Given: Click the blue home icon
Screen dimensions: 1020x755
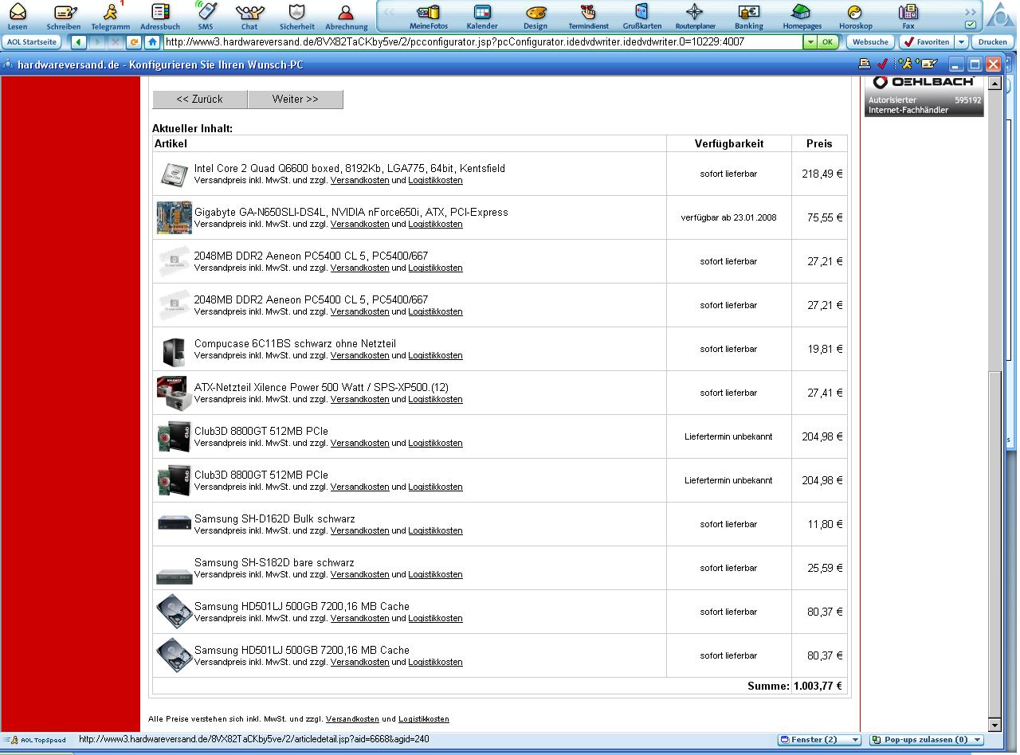Looking at the screenshot, I should 152,41.
